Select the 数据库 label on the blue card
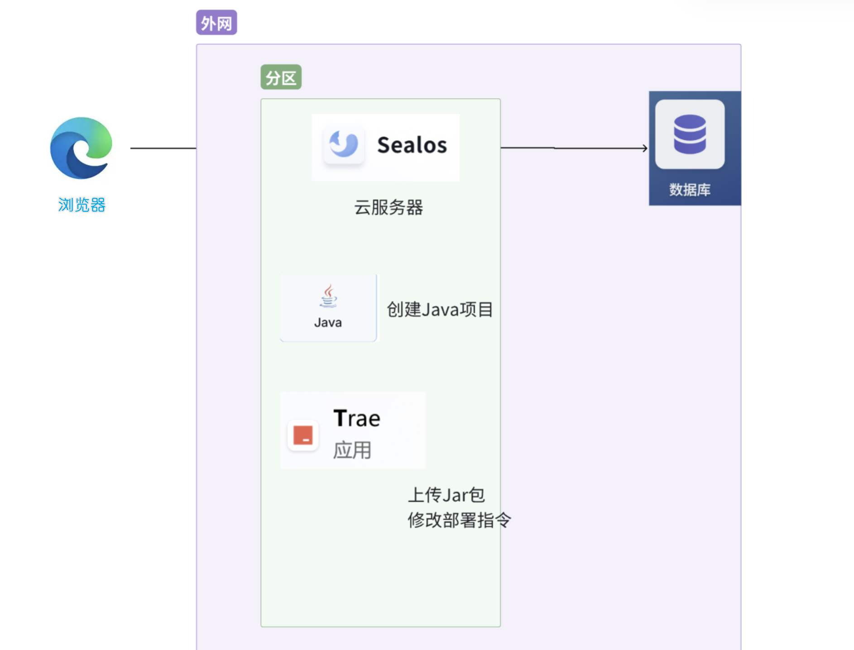This screenshot has height=650, width=854. pos(690,190)
